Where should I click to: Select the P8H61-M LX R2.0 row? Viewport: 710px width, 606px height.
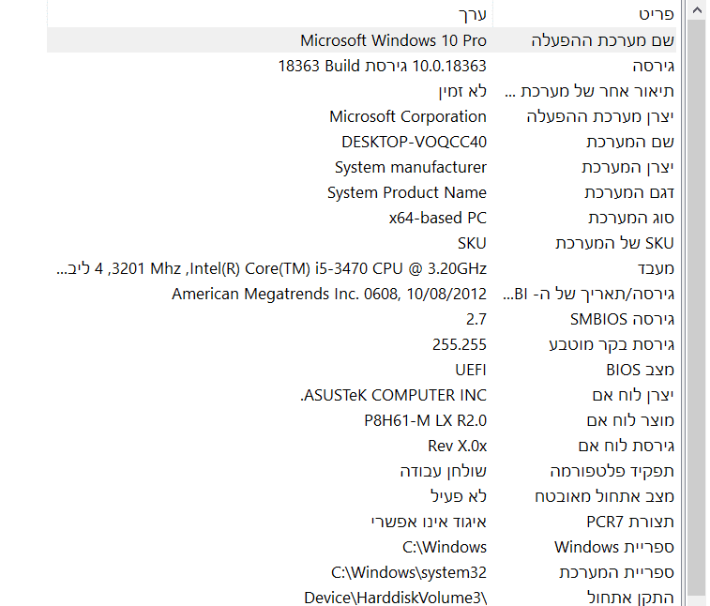coord(425,420)
